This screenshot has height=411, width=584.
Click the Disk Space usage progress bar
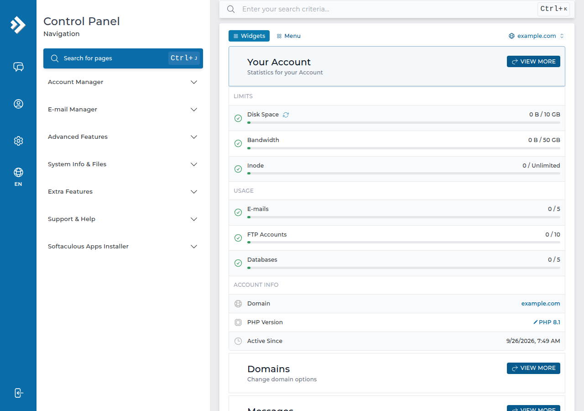(404, 122)
